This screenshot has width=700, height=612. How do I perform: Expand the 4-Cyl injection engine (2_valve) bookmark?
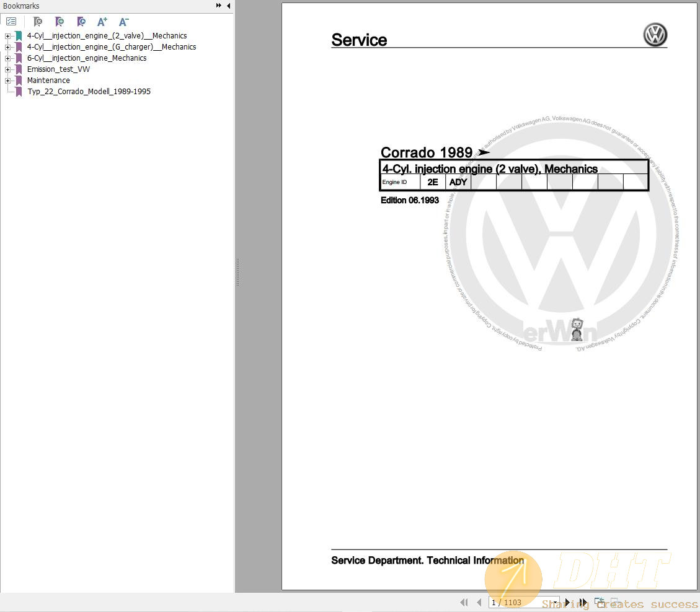click(x=7, y=36)
